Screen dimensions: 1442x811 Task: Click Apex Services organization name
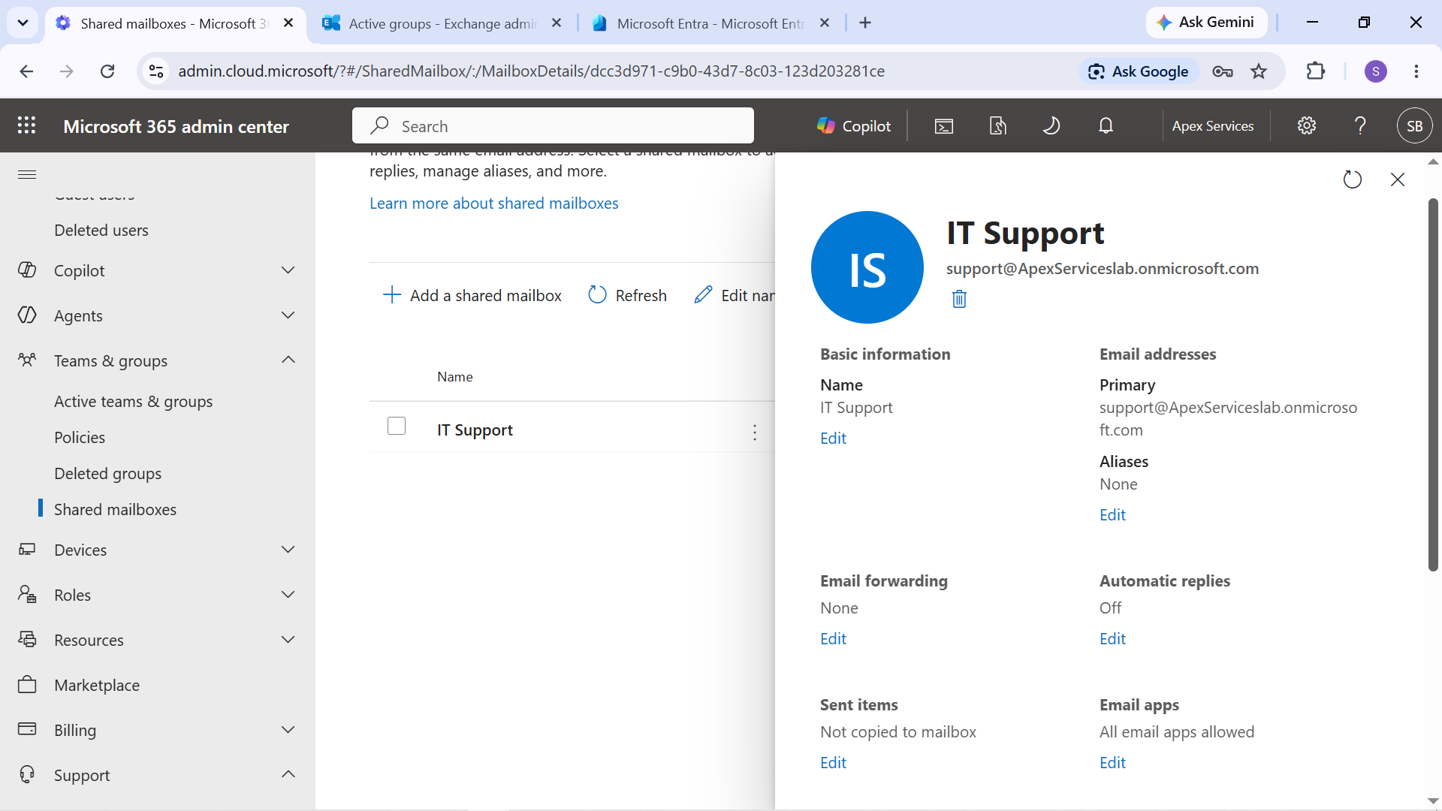click(x=1213, y=126)
